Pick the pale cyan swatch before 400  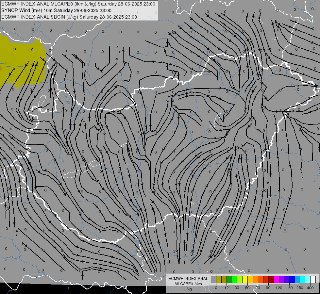[308, 279]
